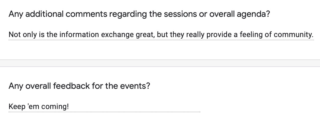Click the word 'overall' in the feedback question
320x121 pixels.
[x=38, y=86]
